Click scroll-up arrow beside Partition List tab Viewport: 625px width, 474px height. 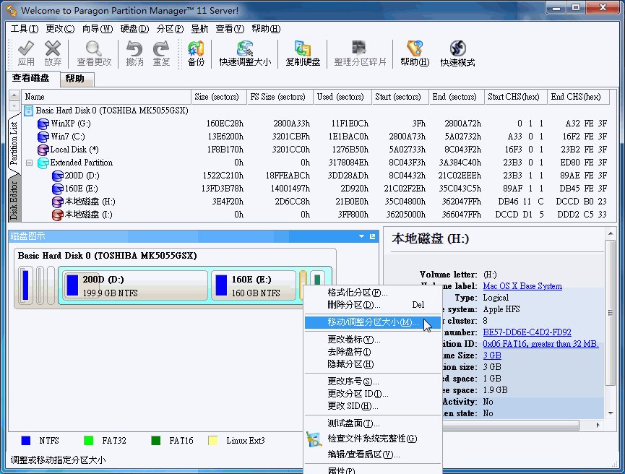point(14,95)
